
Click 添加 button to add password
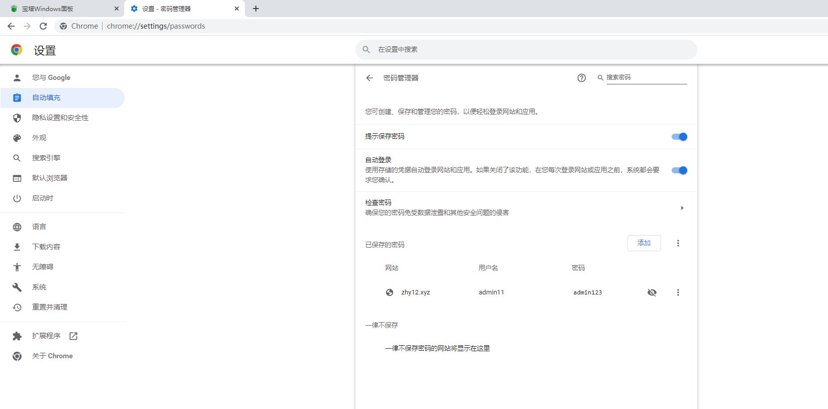(644, 243)
